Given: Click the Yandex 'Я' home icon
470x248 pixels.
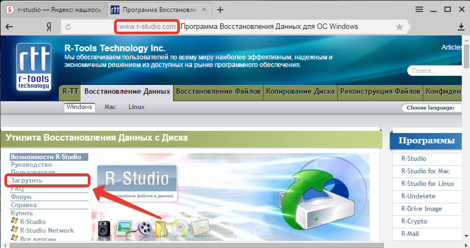Looking at the screenshot, I should [49, 26].
